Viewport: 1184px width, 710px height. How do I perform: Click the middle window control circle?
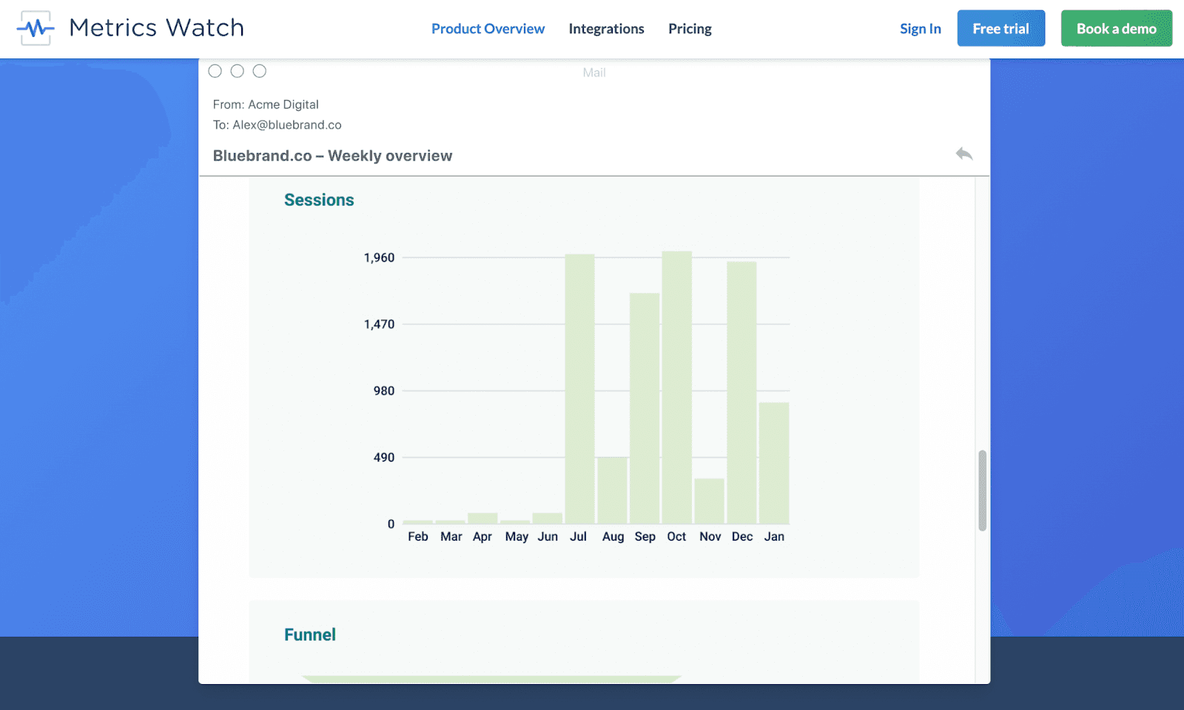[237, 71]
